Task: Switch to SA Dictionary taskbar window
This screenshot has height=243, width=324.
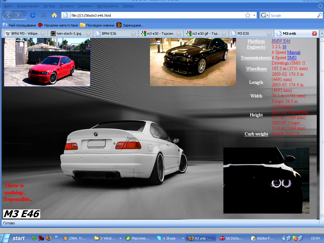Action: pos(232,238)
